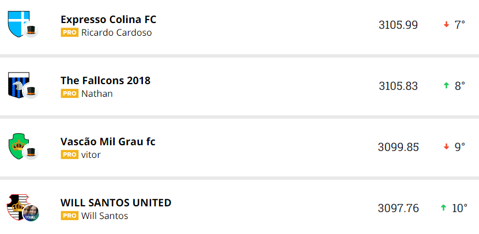Image resolution: width=479 pixels, height=234 pixels.
Task: Click PRO badge beside Will Santos
Action: pos(69,216)
